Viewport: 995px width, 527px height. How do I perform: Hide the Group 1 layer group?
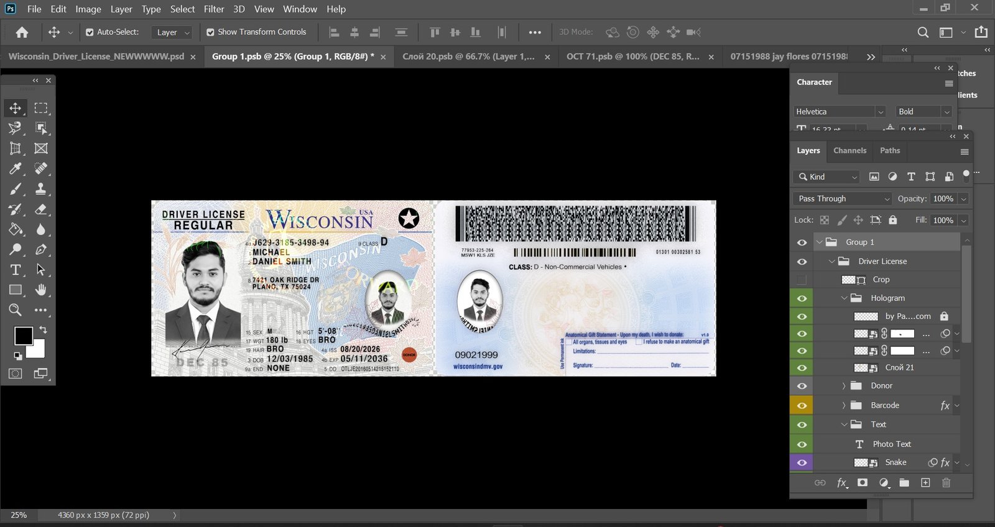pos(802,242)
